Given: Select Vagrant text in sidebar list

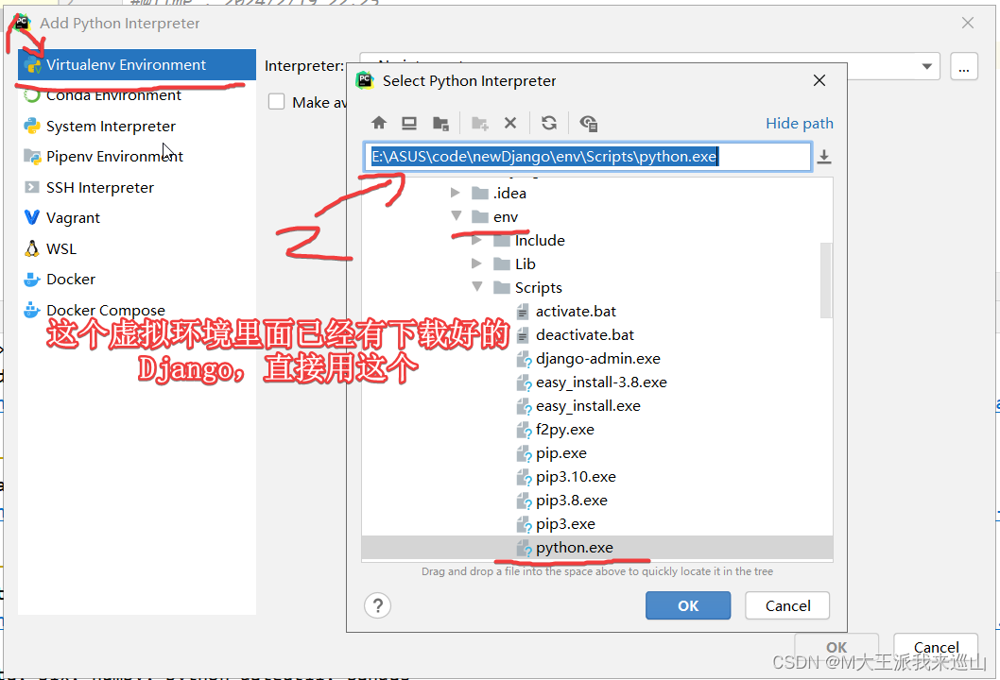Looking at the screenshot, I should [x=73, y=218].
